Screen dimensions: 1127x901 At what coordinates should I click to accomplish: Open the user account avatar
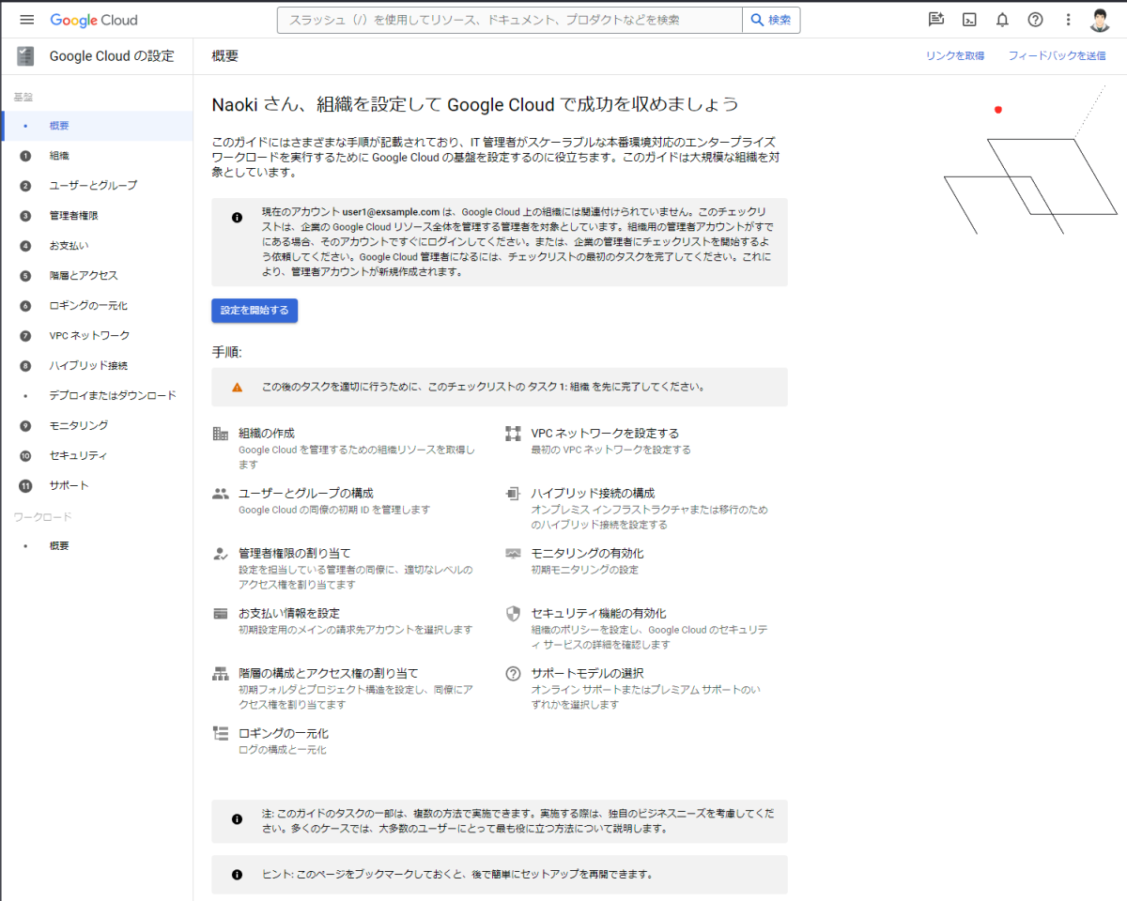pos(1101,20)
